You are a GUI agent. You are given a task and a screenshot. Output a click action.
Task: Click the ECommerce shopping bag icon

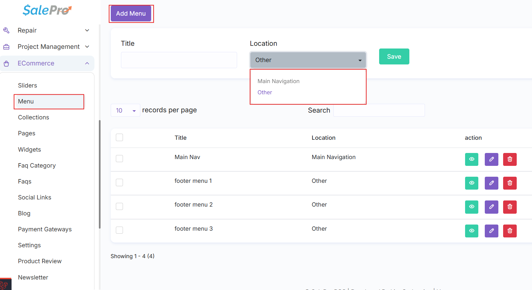(x=6, y=63)
